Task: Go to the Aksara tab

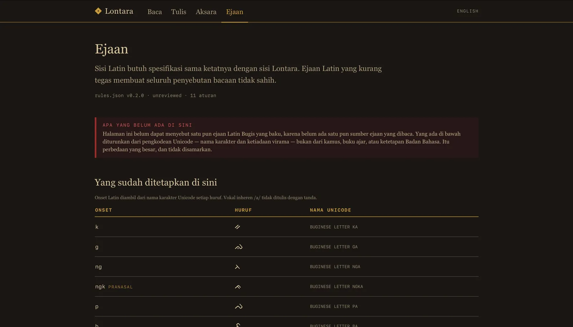Action: point(206,12)
